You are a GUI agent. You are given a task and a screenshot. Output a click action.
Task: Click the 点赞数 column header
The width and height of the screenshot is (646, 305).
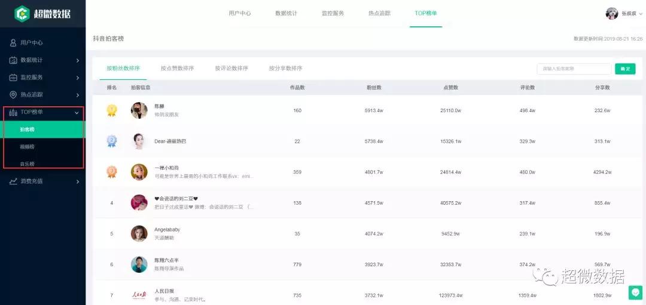(451, 88)
